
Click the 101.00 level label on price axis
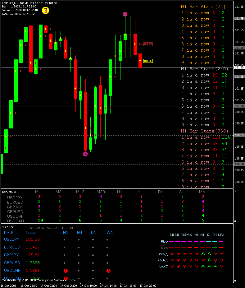239,106
